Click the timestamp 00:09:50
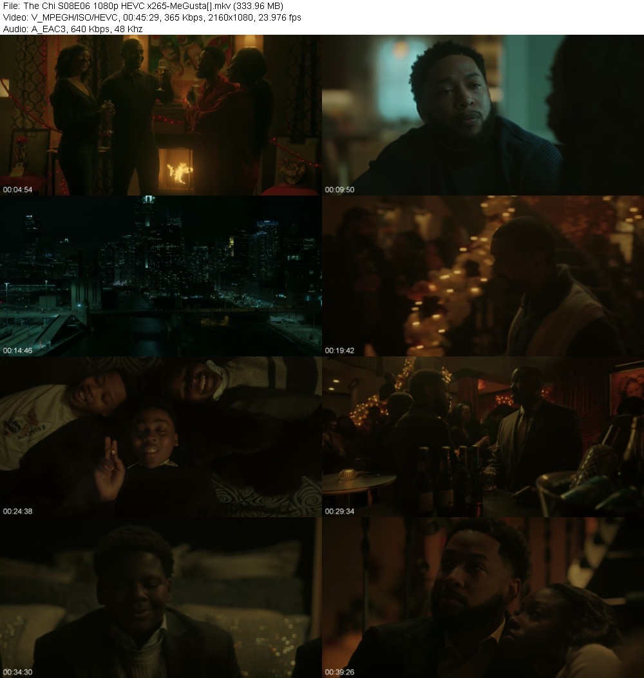This screenshot has width=644, height=678. (x=340, y=189)
